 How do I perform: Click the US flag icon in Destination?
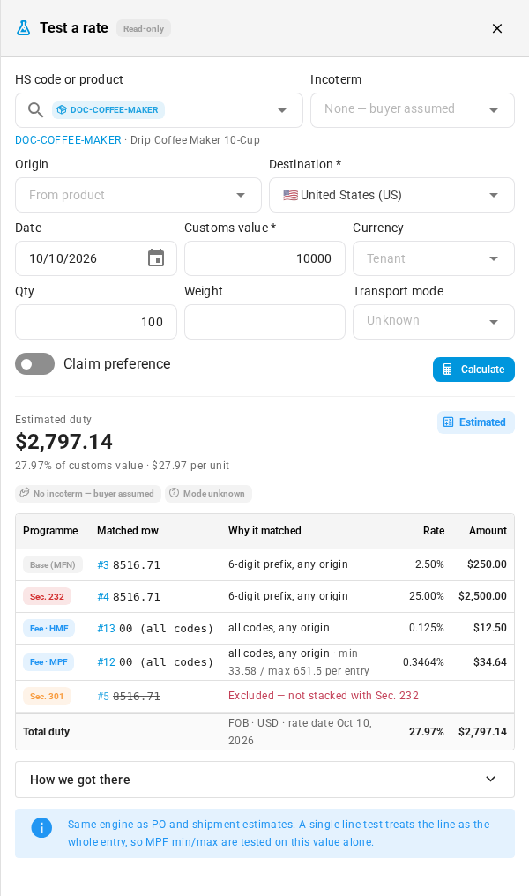[x=291, y=195]
